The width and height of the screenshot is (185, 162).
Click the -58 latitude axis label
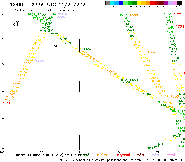point(2,119)
